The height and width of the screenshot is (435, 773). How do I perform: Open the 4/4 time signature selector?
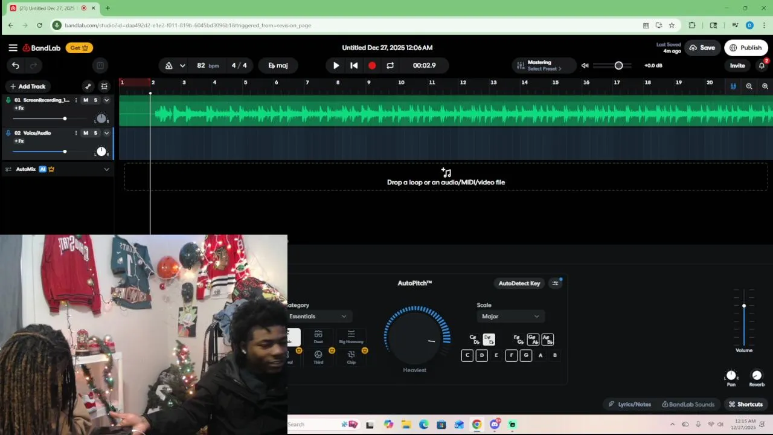239,65
